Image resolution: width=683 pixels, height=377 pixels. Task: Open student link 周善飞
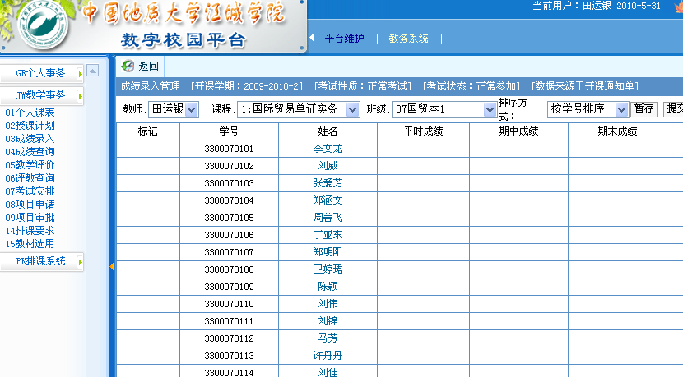click(328, 218)
